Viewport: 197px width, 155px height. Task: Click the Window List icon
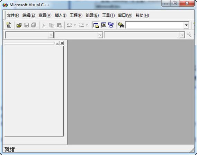click(x=111, y=25)
